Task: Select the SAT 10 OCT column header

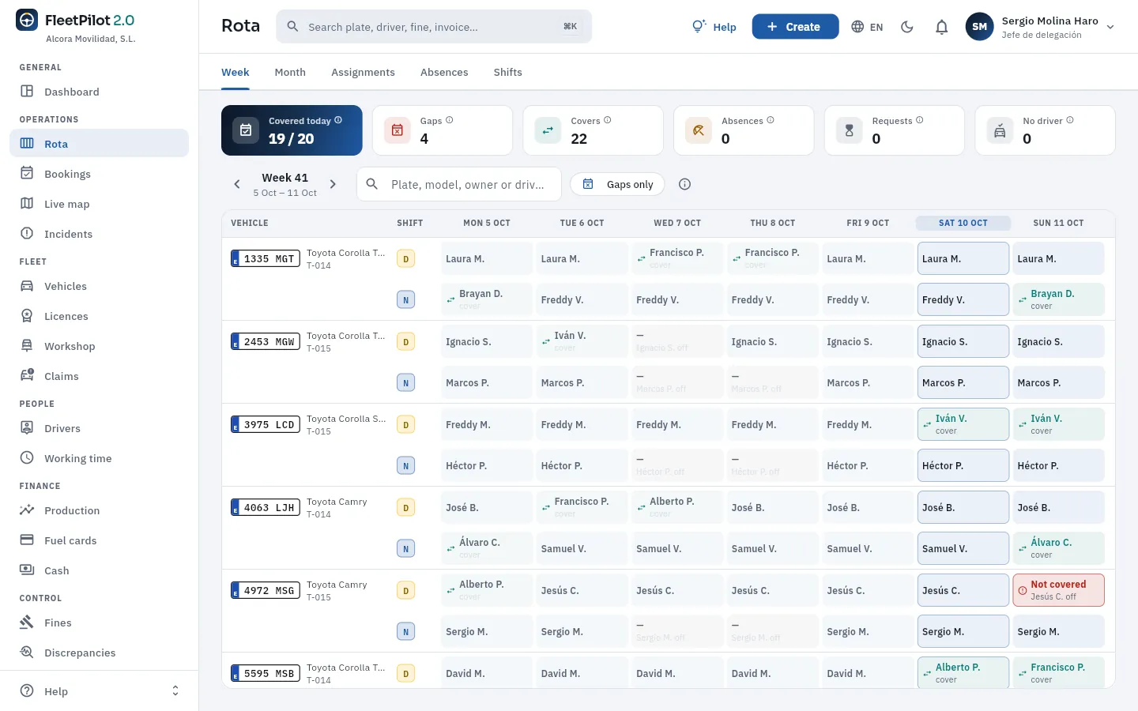Action: click(x=963, y=223)
